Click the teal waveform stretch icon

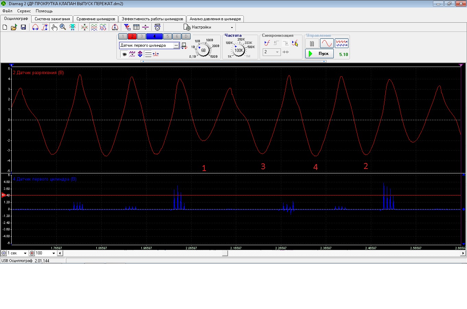click(x=72, y=27)
